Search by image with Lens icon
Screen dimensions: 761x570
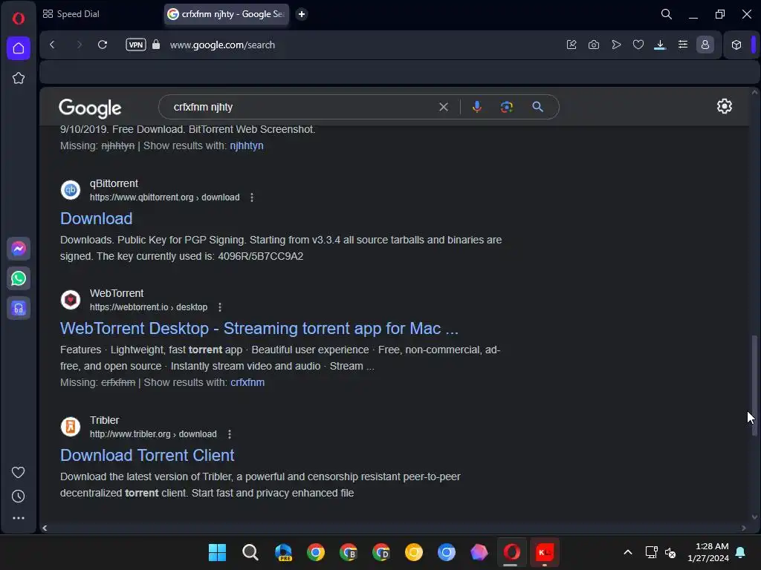coord(507,107)
